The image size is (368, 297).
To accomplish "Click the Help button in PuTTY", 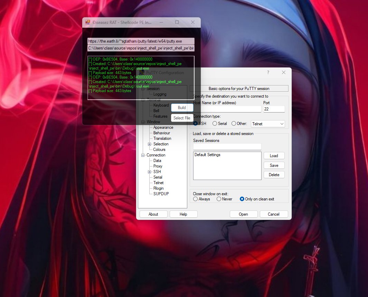I will [x=183, y=214].
